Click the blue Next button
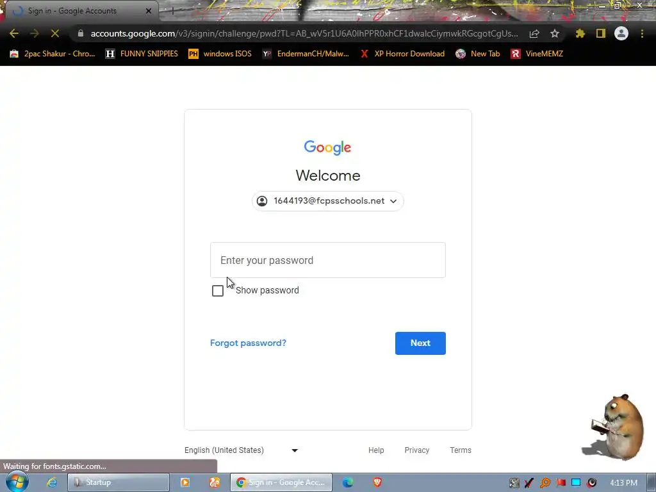656x492 pixels. [x=420, y=343]
